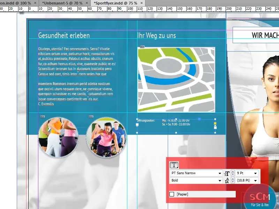279x209 pixels.
Task: Click the leading icon next to (10,8 Pt)
Action: click(227, 180)
